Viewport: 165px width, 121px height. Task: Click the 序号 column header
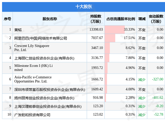[7, 19]
